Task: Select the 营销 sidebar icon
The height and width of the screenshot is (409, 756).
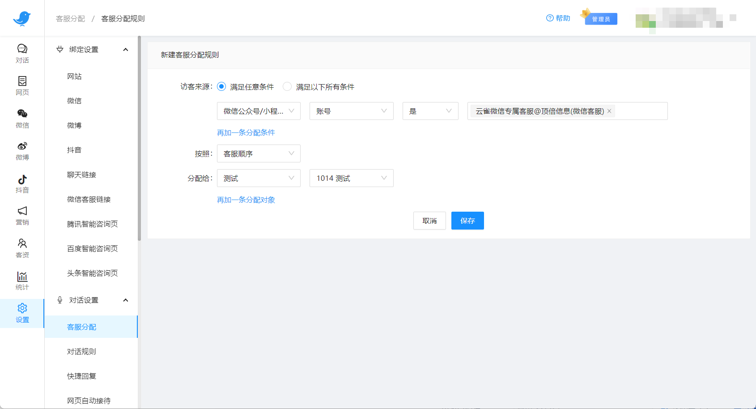Action: (22, 215)
